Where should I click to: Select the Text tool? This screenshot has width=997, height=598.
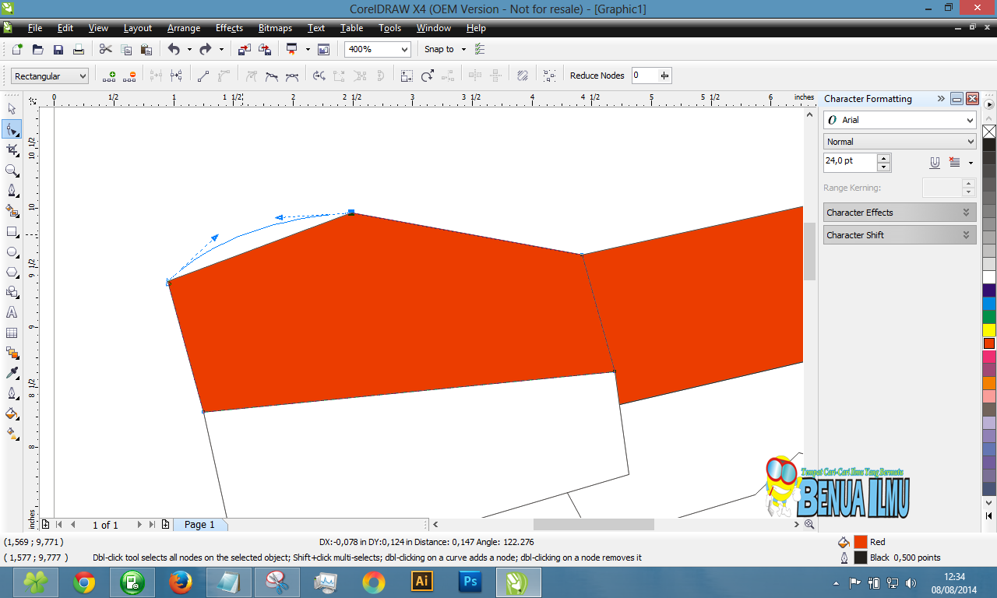point(12,312)
